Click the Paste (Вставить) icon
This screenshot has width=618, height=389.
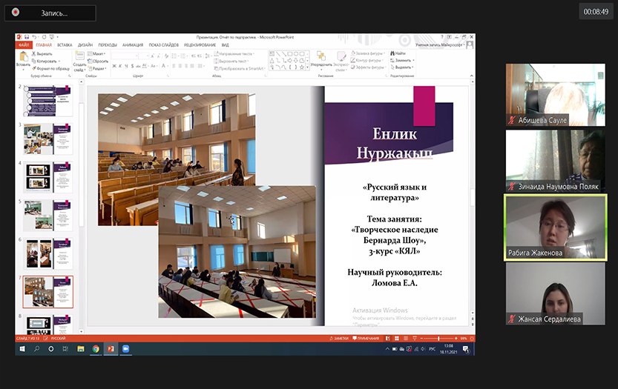(23, 58)
